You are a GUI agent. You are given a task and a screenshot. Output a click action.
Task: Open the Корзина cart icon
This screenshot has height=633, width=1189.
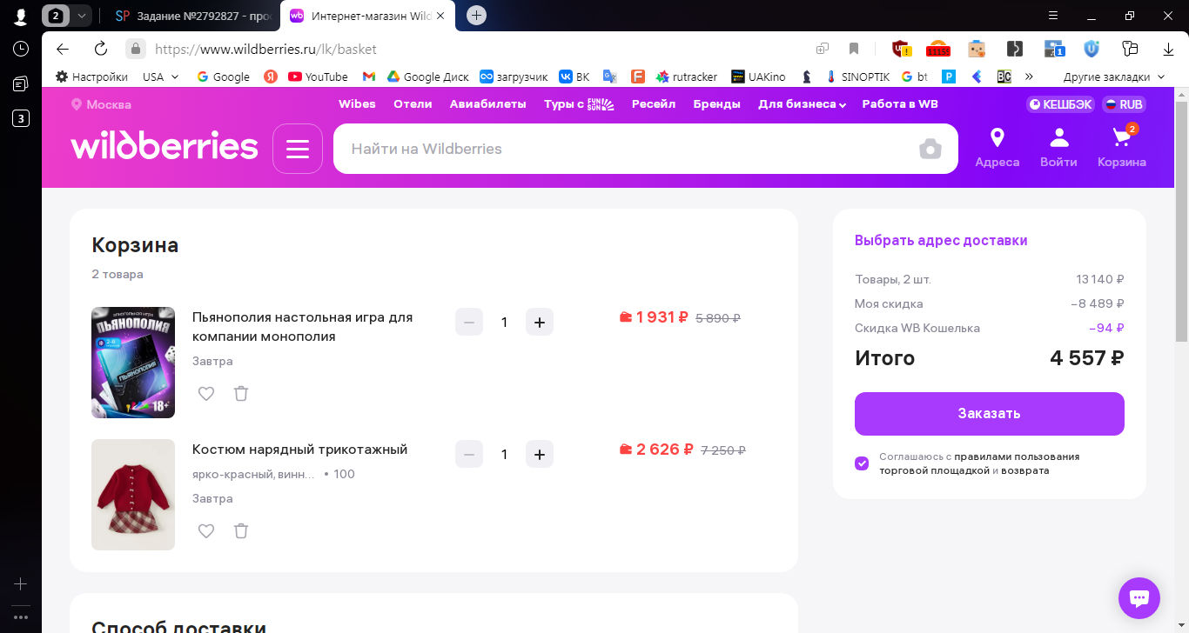[1121, 148]
